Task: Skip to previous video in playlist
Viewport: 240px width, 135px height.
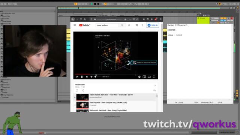Action: (77, 77)
